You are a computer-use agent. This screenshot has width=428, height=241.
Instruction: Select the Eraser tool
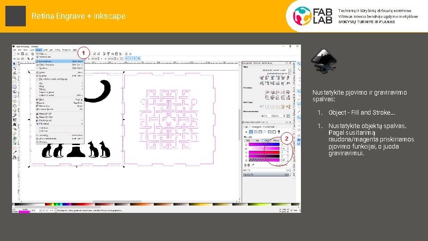(15, 133)
